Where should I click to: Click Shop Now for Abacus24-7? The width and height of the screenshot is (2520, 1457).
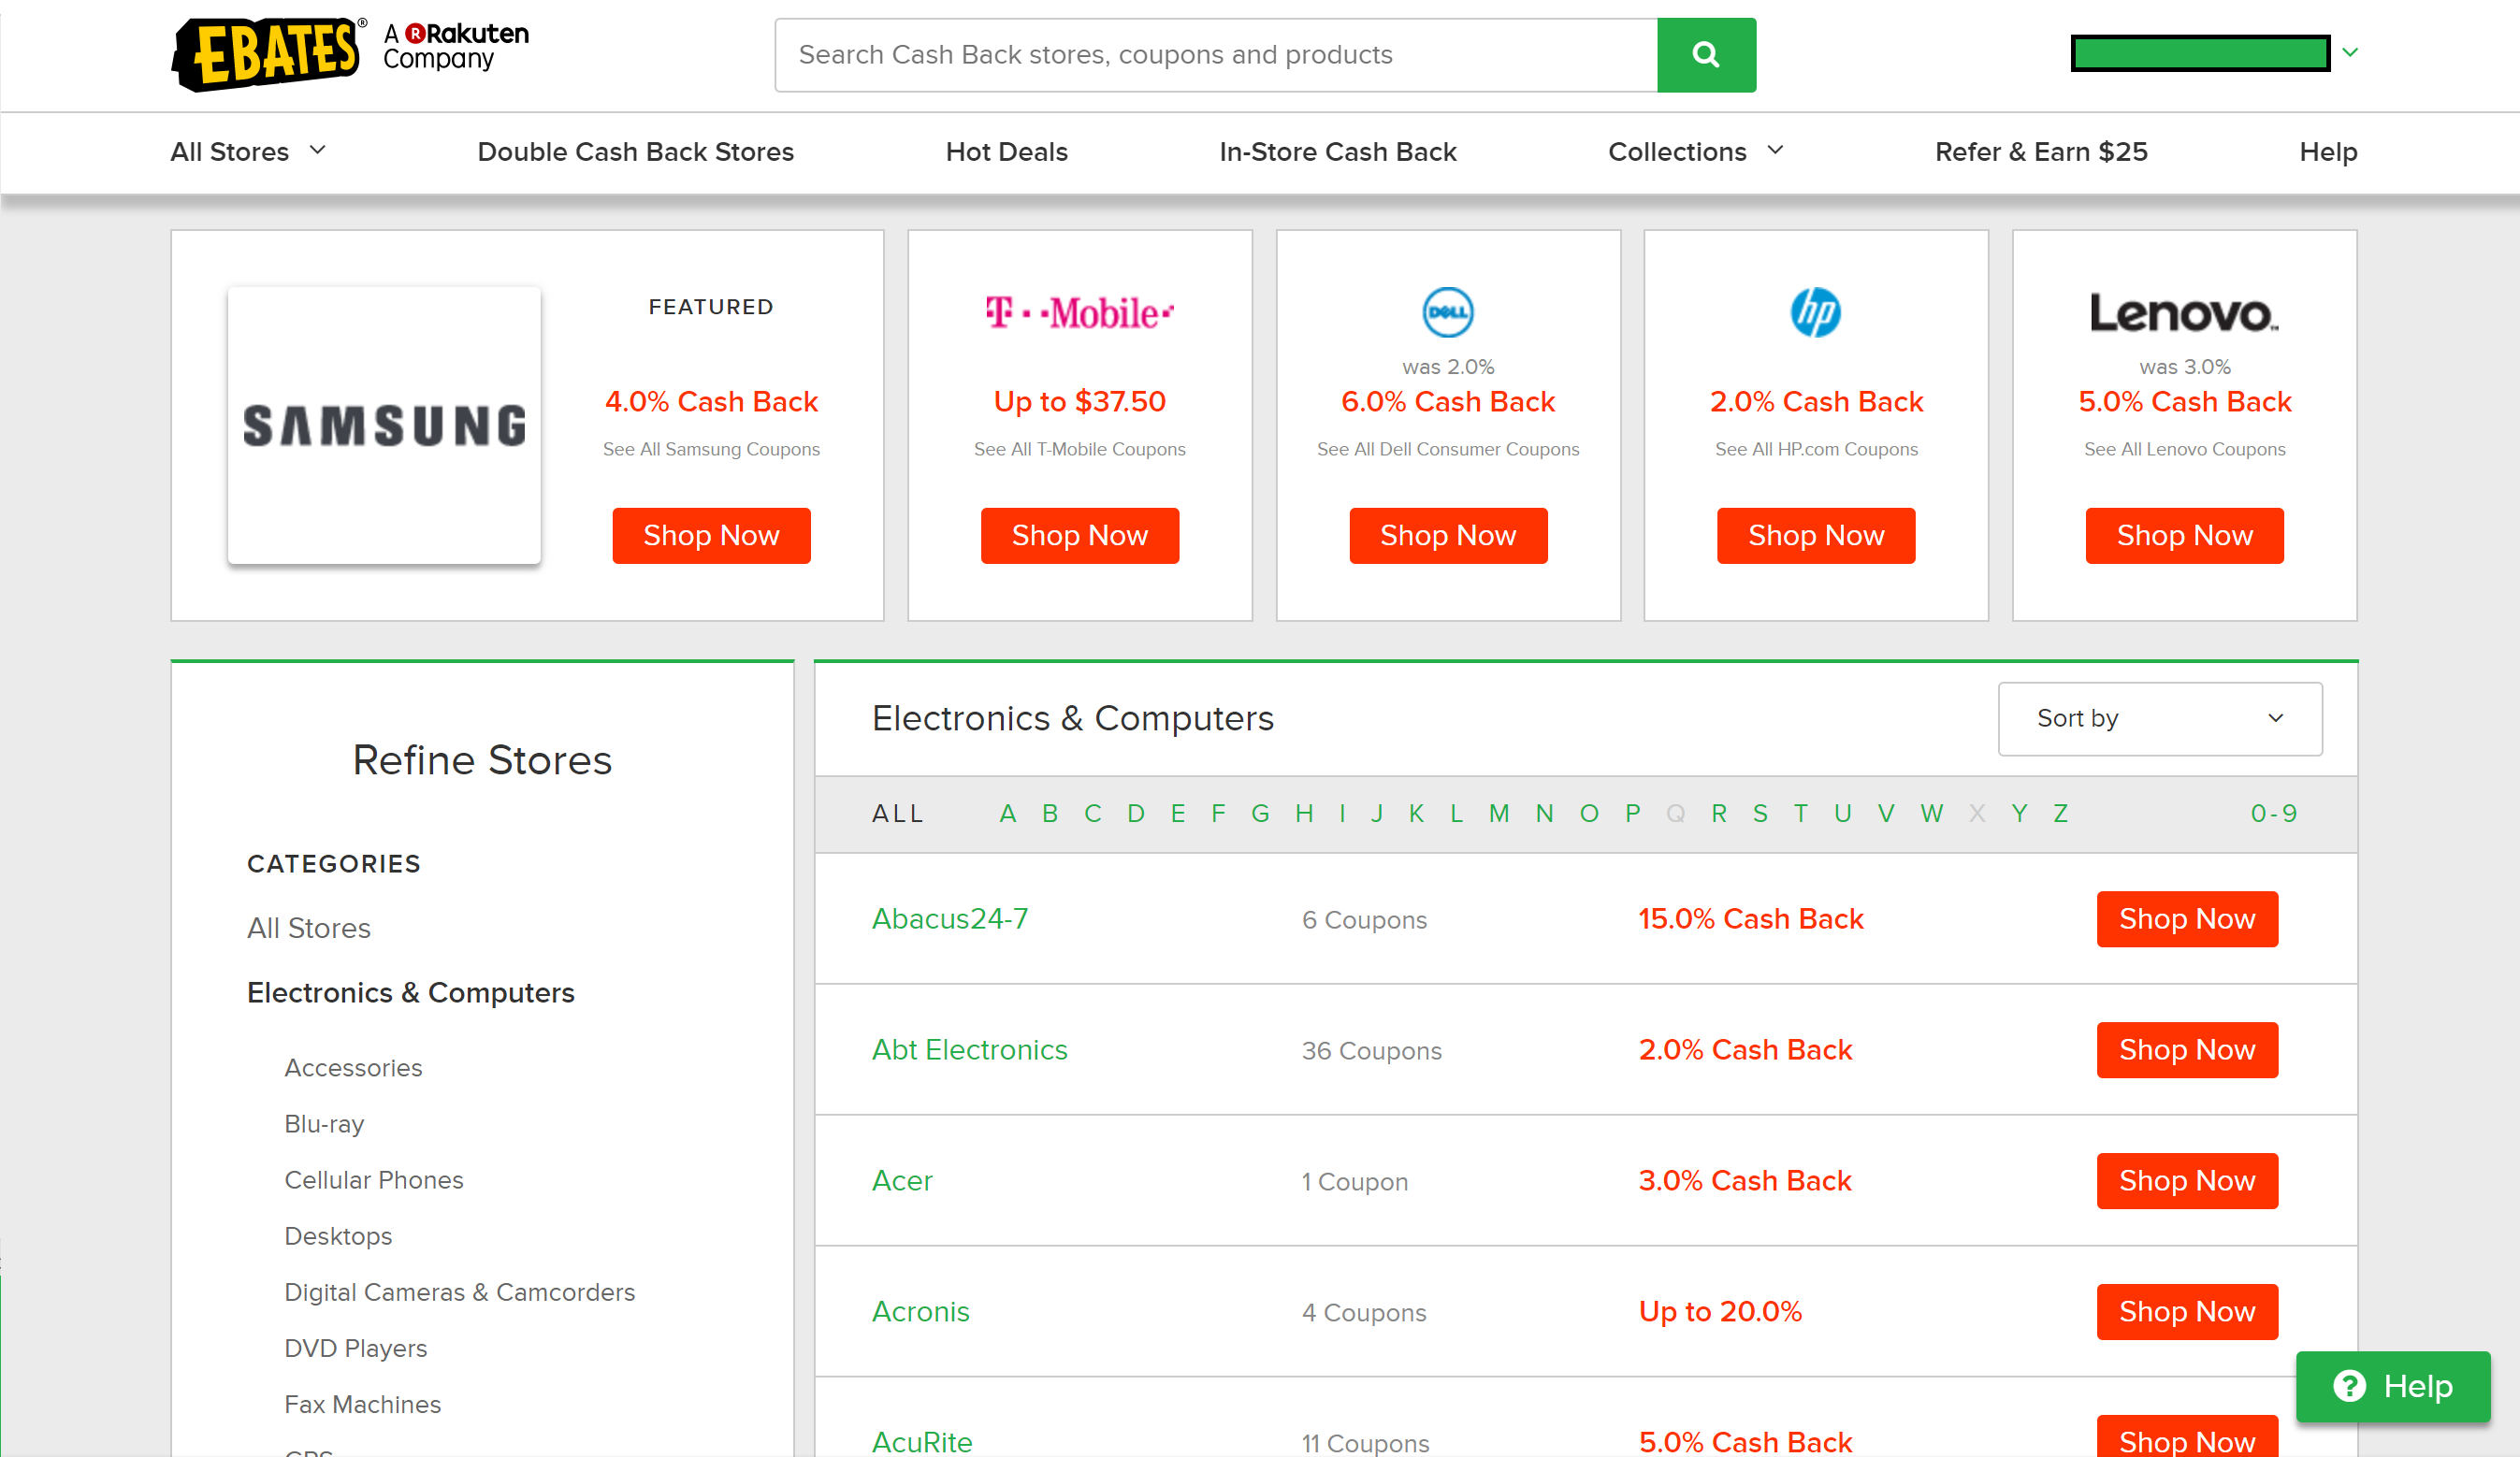(2186, 918)
